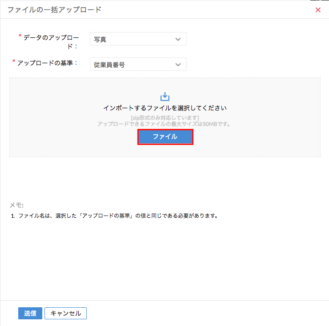Screen dimensions: 329x326
Task: Click the ファイル button to choose file
Action: tap(165, 137)
